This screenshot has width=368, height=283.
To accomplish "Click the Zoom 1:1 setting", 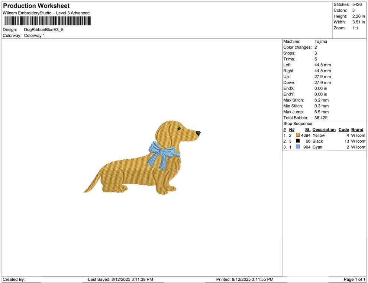I will point(355,27).
